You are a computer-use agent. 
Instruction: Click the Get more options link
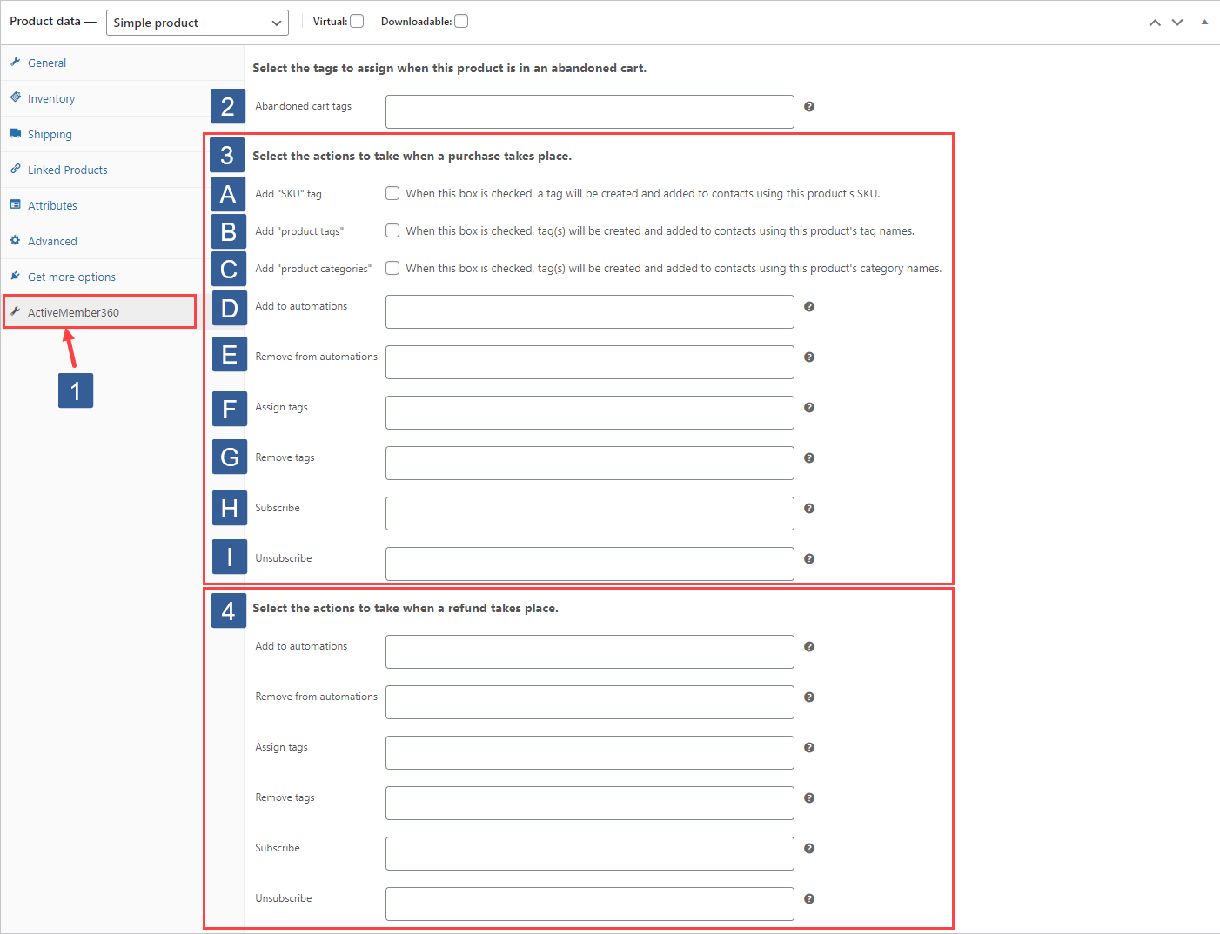click(70, 276)
